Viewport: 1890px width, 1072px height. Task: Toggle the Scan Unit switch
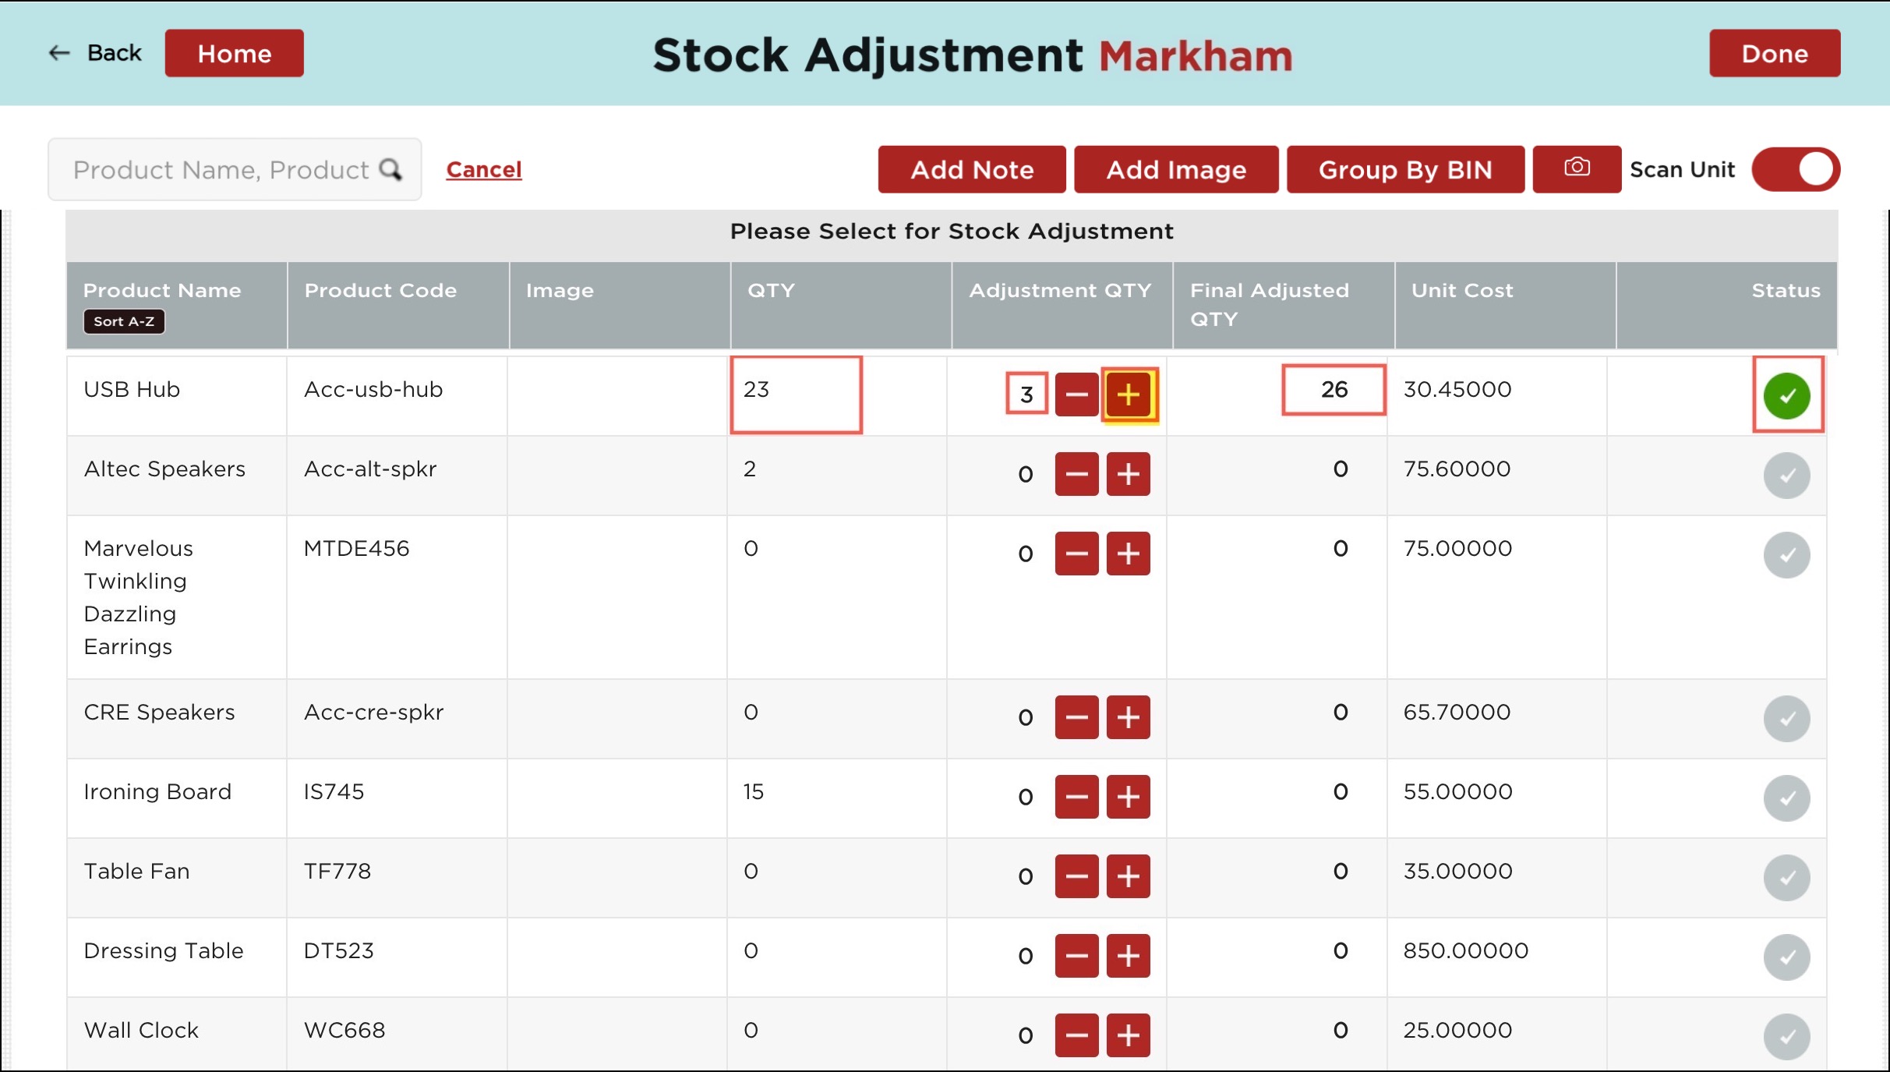[1795, 169]
